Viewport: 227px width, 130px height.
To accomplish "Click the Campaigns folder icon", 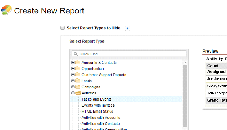I will point(78,87).
